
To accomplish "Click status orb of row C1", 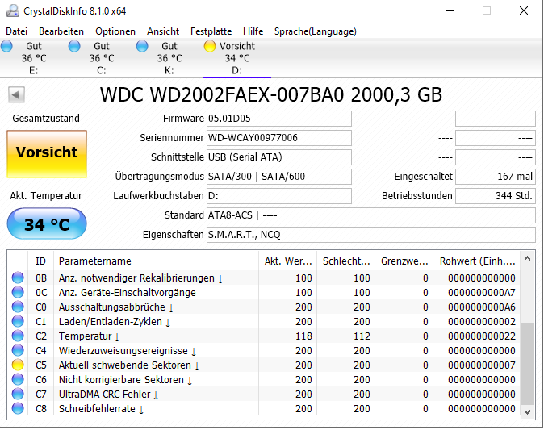I will (18, 321).
